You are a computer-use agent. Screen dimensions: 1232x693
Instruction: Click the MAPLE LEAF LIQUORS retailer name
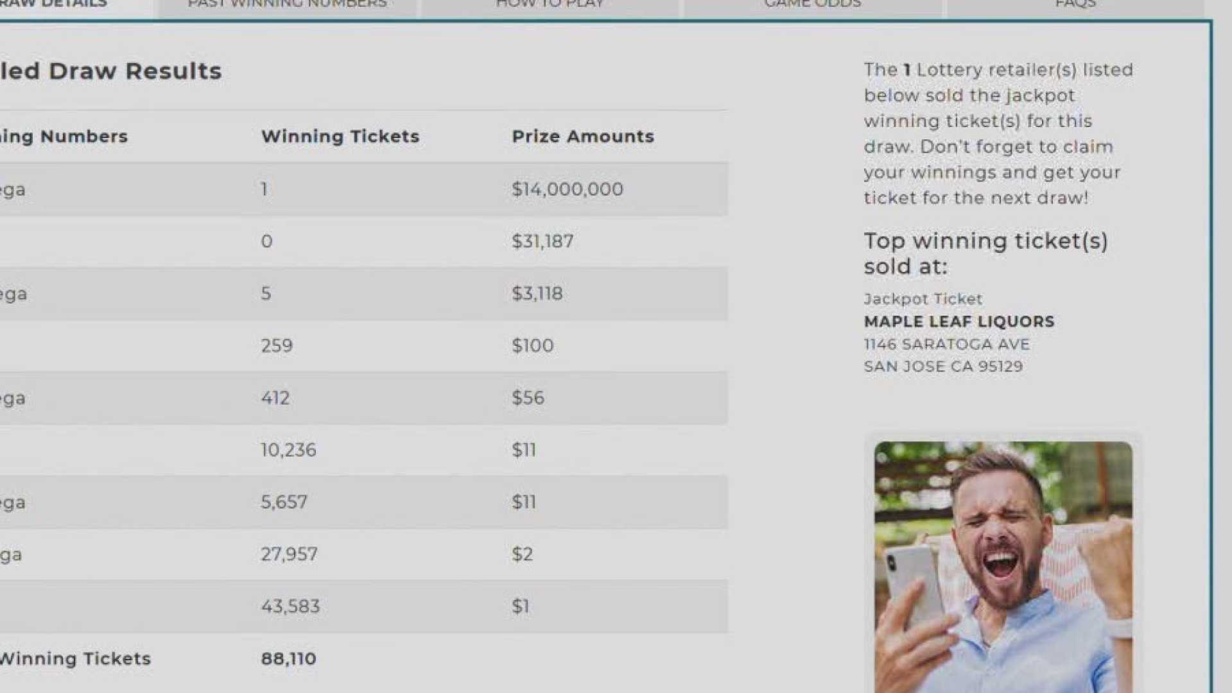pyautogui.click(x=959, y=321)
